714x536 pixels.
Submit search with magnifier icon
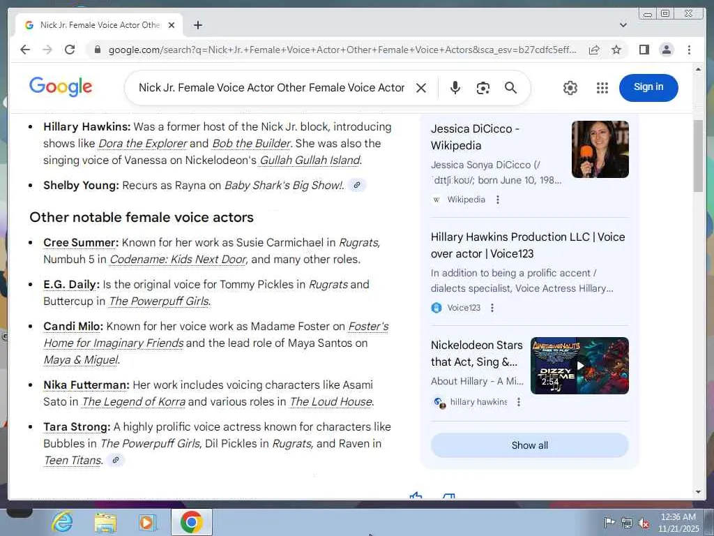[x=511, y=87]
